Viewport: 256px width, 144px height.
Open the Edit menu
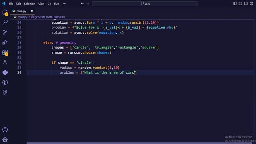tap(18, 4)
